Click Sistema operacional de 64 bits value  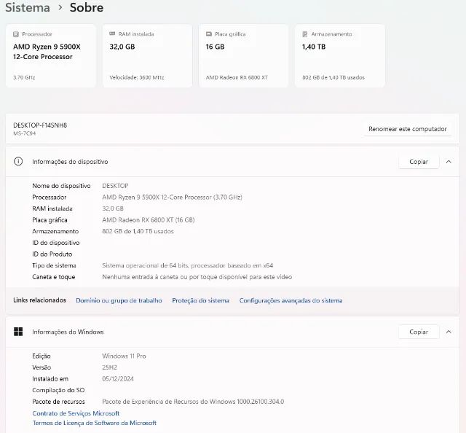pos(188,265)
